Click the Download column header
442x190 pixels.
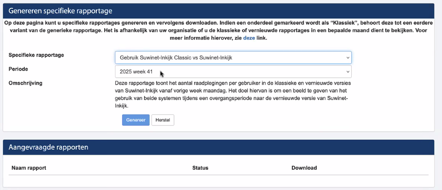pyautogui.click(x=304, y=168)
